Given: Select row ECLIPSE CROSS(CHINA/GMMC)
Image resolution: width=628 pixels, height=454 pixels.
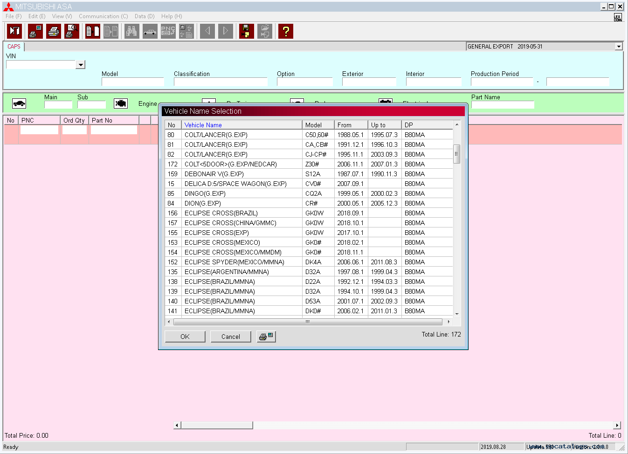Looking at the screenshot, I should click(309, 223).
